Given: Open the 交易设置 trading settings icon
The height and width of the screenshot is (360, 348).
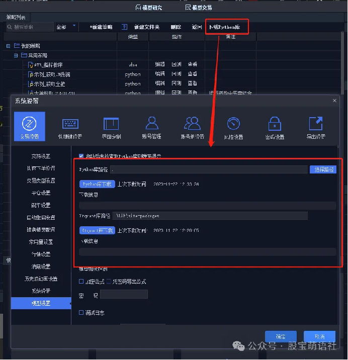Looking at the screenshot, I should [30, 126].
